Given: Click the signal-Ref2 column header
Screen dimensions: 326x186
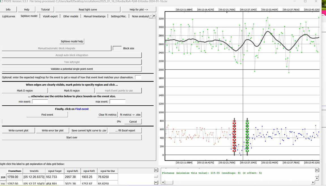Looking at the screenshot, I should coord(89,171).
